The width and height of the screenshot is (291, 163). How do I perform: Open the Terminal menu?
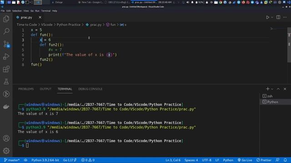(x=46, y=11)
